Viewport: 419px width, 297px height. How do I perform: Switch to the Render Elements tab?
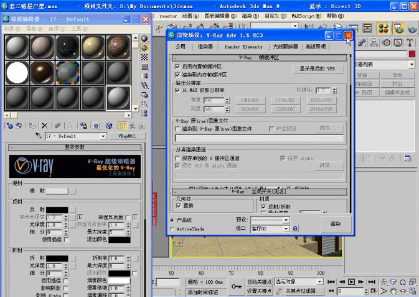pyautogui.click(x=243, y=47)
